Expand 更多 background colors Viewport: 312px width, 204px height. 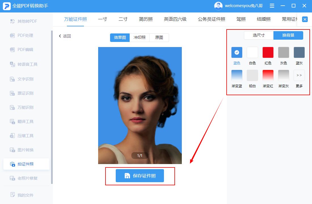pyautogui.click(x=299, y=75)
